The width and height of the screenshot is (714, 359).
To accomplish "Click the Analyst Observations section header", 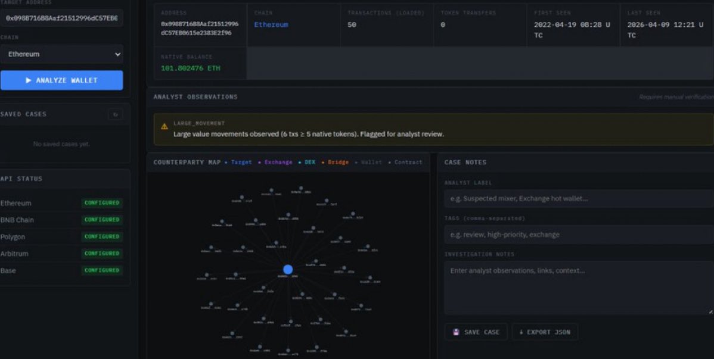I will [x=195, y=97].
